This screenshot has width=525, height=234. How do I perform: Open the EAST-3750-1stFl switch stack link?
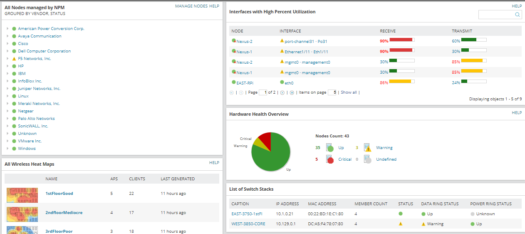(247, 214)
